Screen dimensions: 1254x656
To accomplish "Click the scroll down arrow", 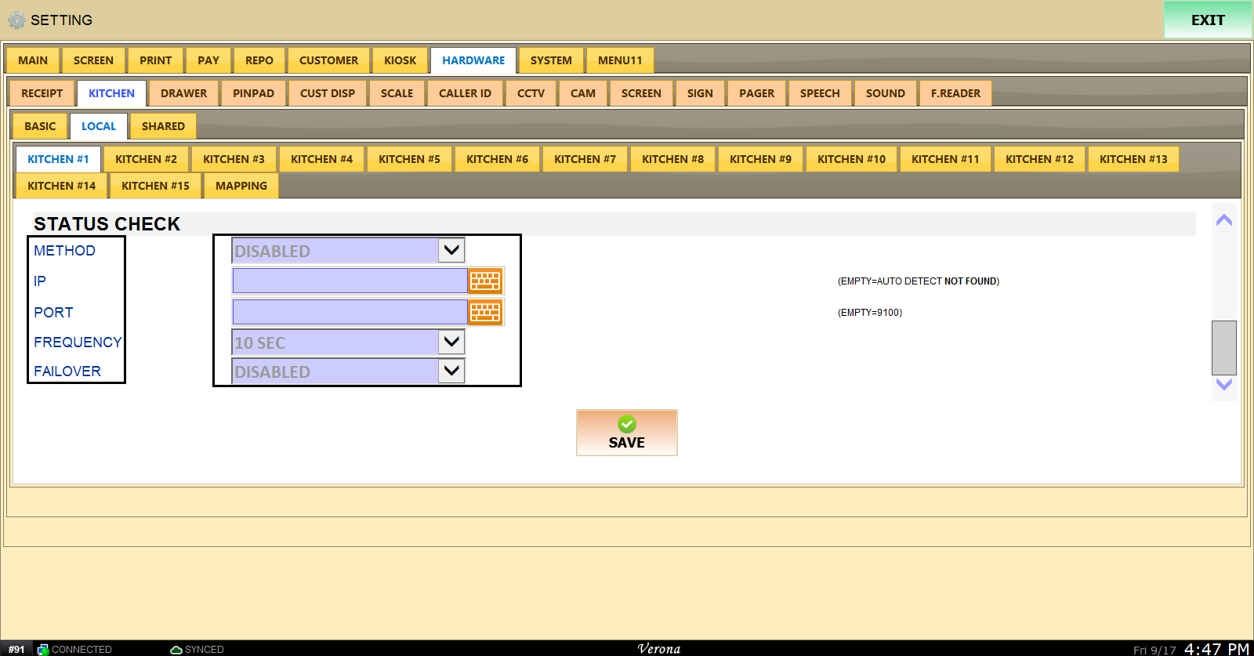I will 1223,384.
